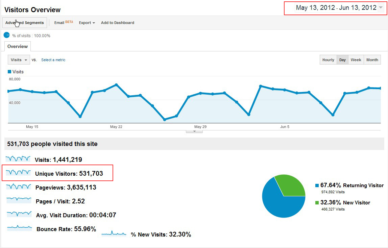Image resolution: width=388 pixels, height=248 pixels.
Task: Click Add to Dashboard
Action: click(x=117, y=23)
